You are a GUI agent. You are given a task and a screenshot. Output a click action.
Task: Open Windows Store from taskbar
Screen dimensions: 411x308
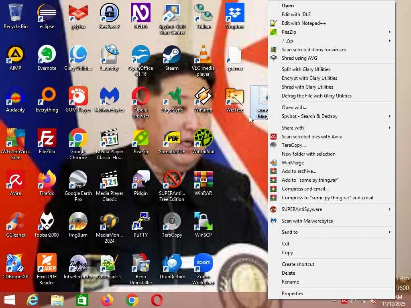click(x=82, y=300)
